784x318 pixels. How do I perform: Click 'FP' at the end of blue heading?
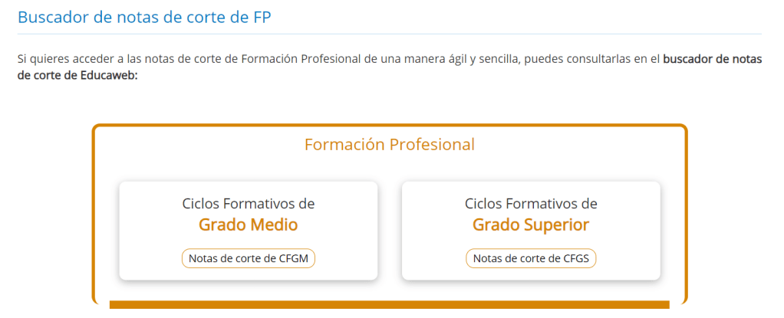tap(262, 18)
